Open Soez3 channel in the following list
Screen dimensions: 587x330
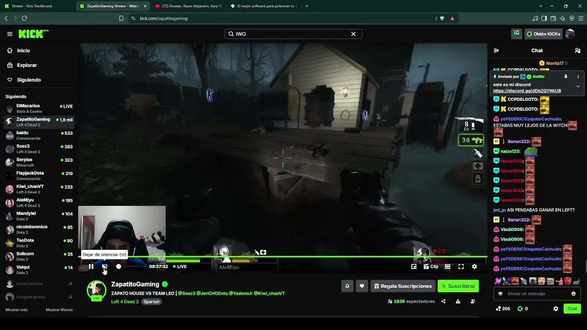(x=39, y=149)
